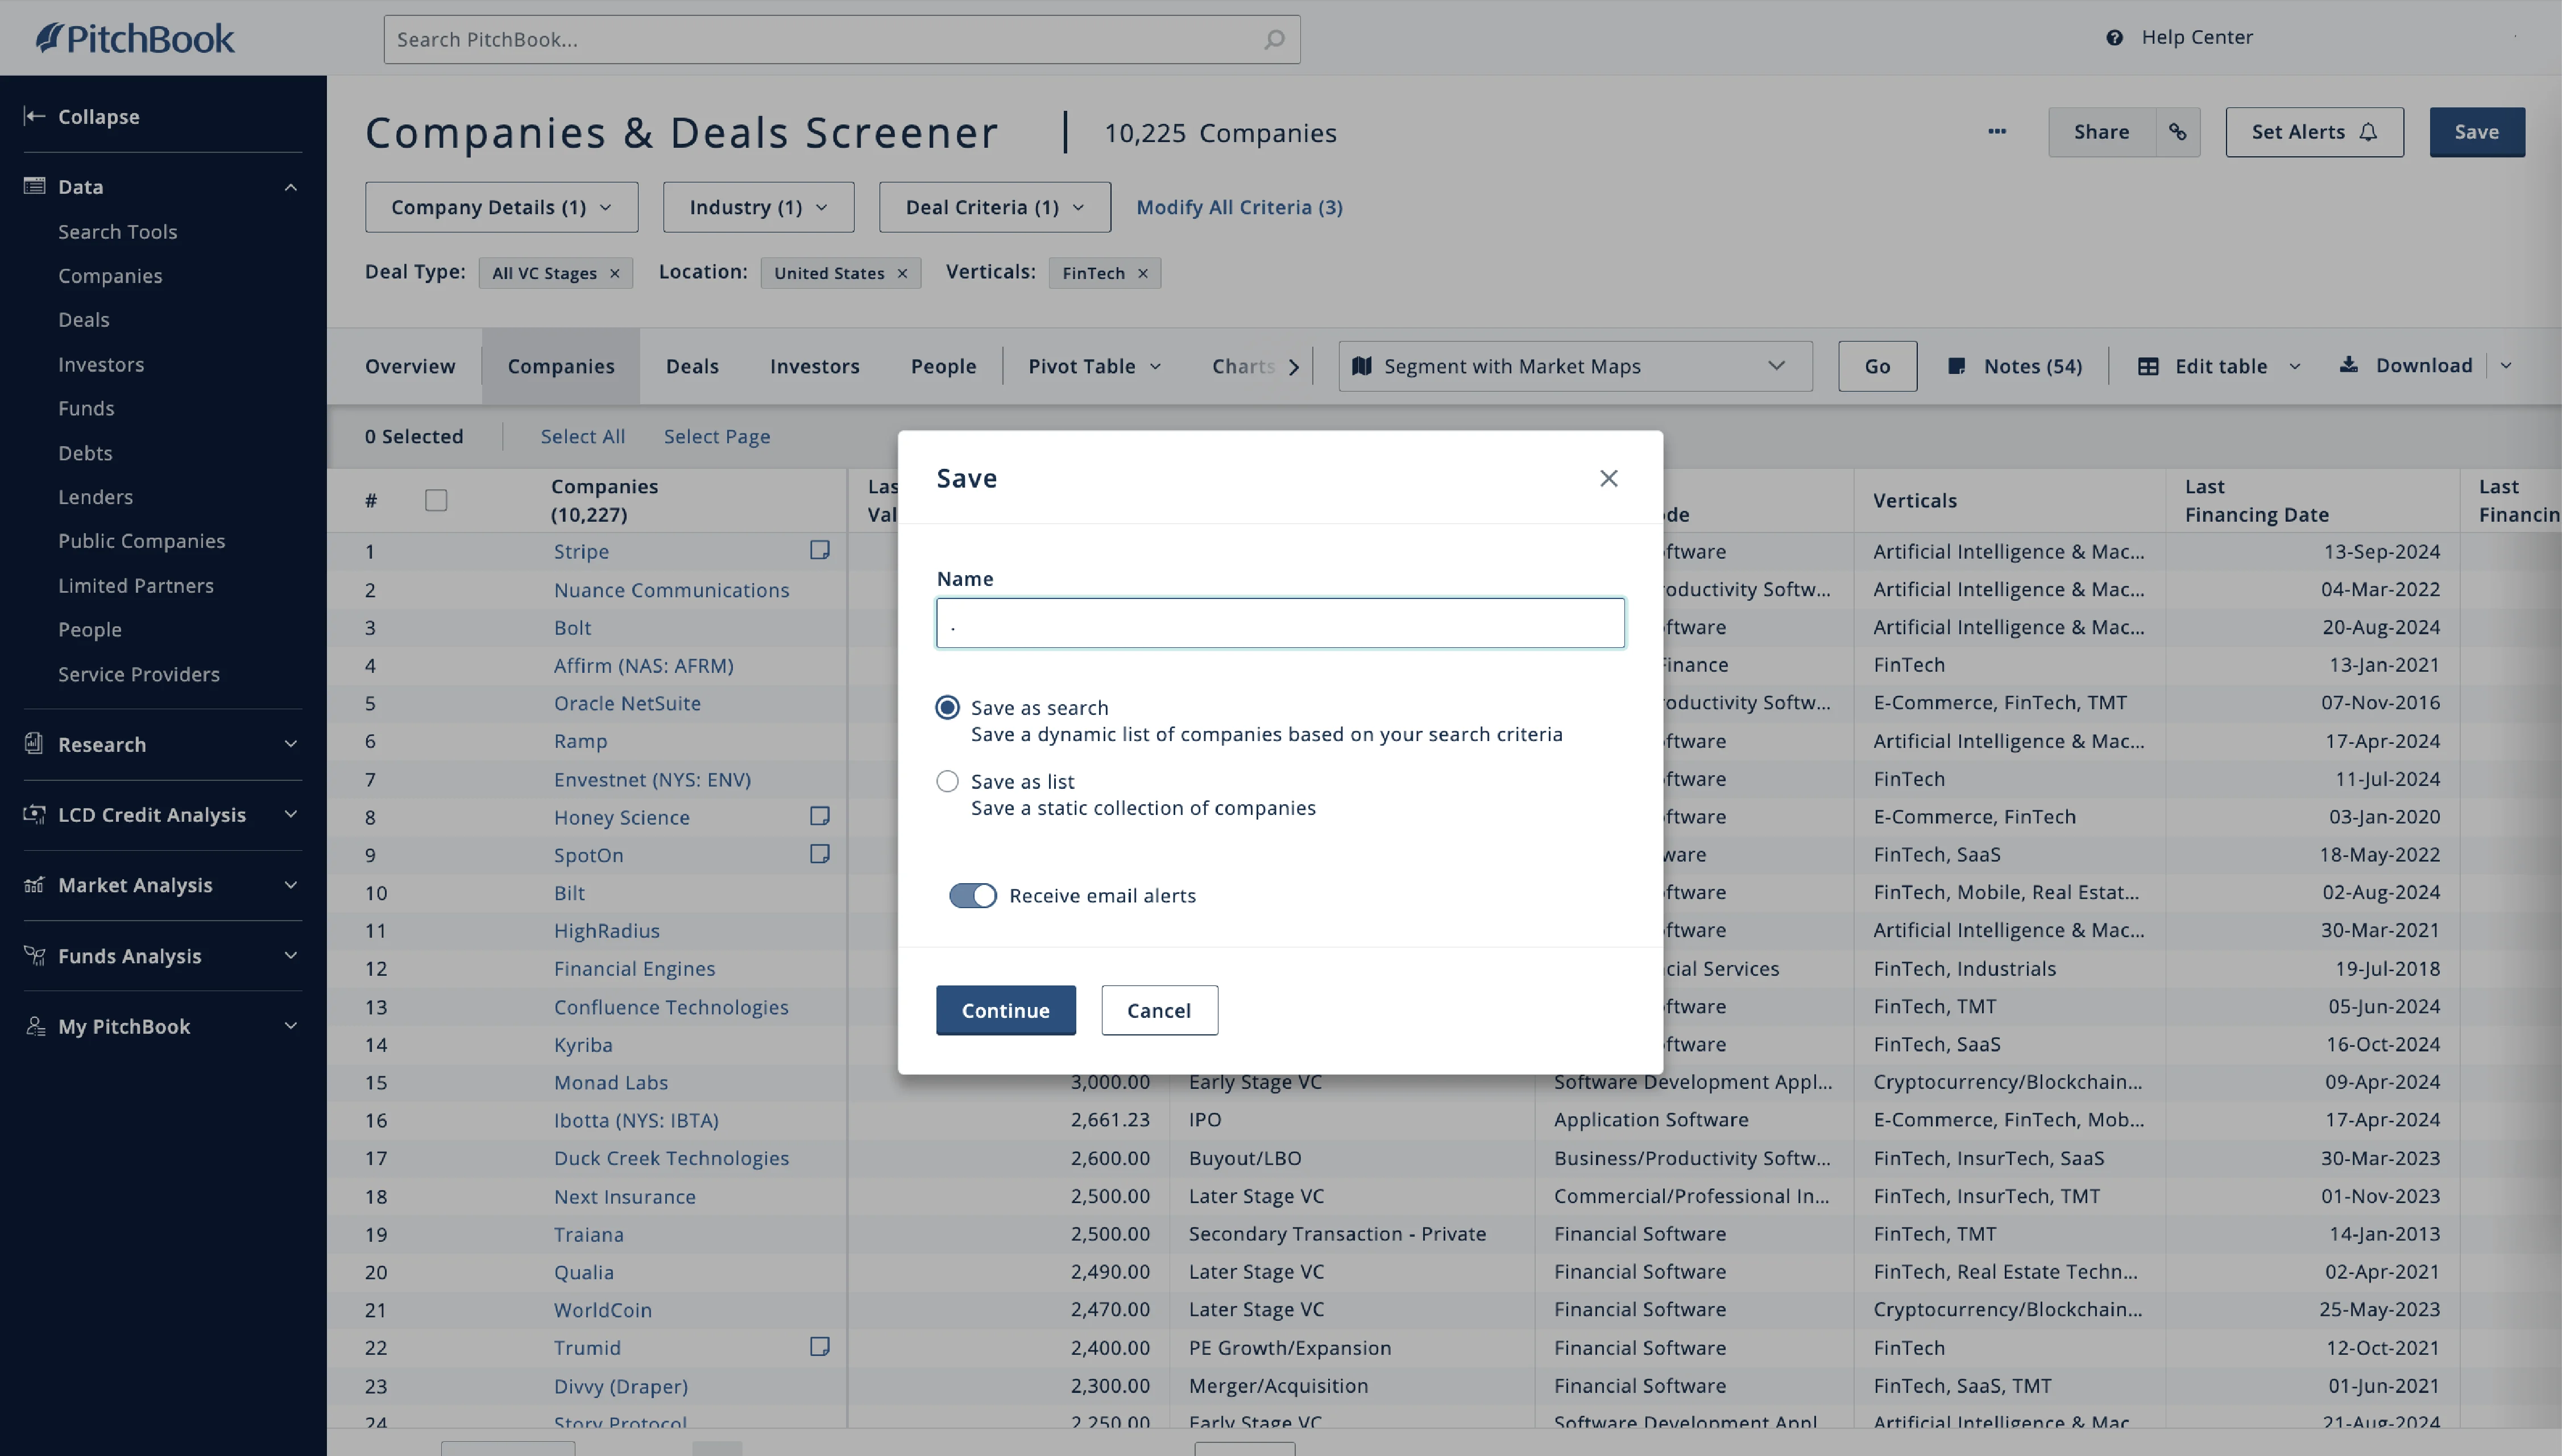
Task: Expand Segment with Market Maps dropdown
Action: point(1777,366)
